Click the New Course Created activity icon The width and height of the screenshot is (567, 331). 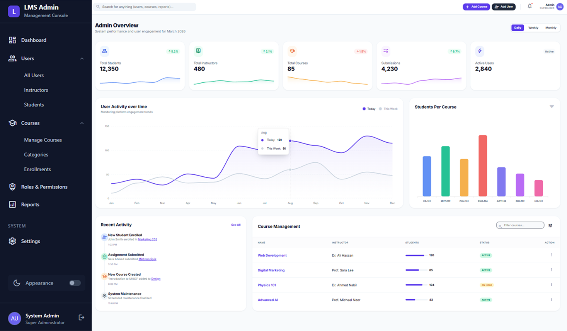point(104,276)
